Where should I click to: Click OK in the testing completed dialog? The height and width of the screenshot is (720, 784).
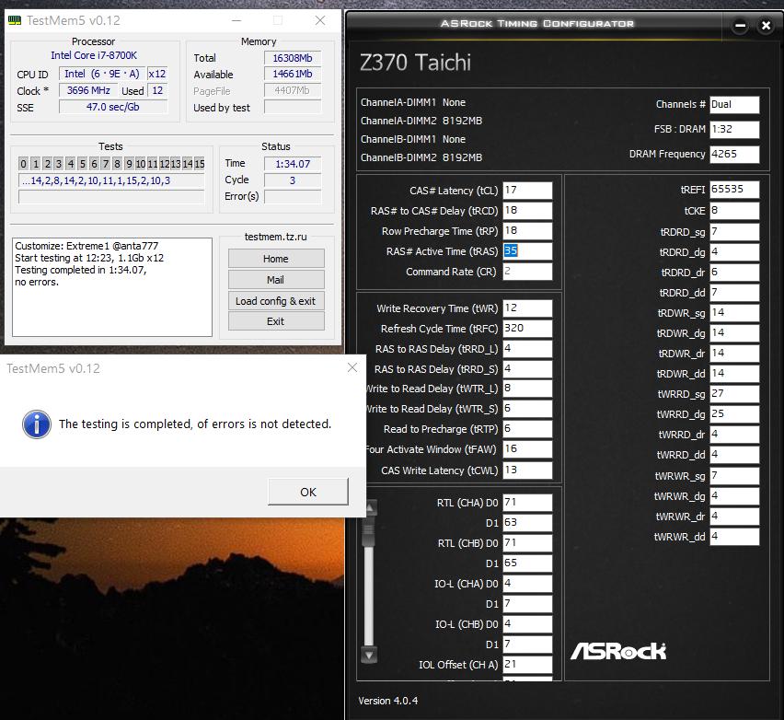pos(308,492)
